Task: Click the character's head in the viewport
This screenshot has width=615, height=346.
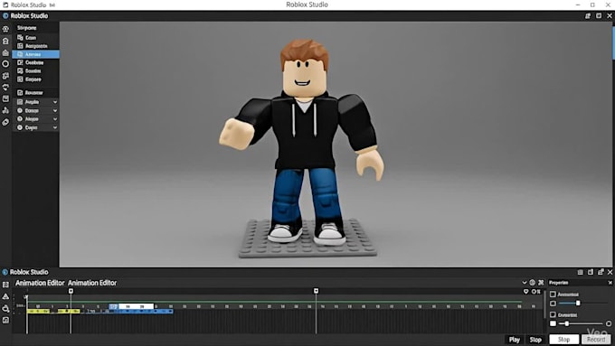Action: tap(305, 69)
